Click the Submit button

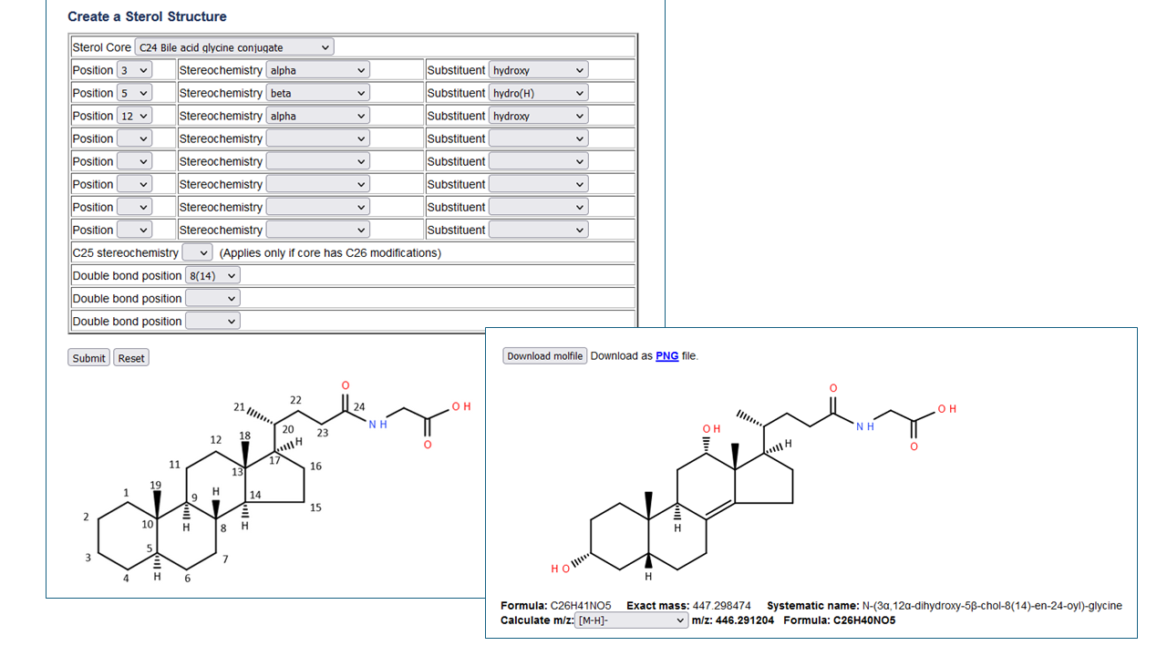(88, 358)
